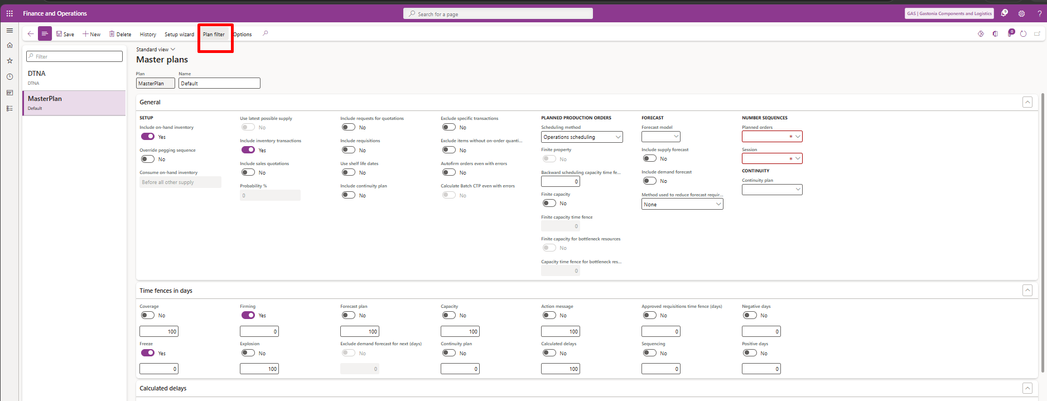
Task: Open company picker GAS Gastonia Components
Action: pyautogui.click(x=949, y=13)
